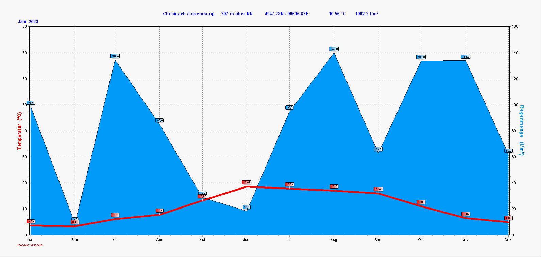Click the 'Aug' month label on the x-axis
Image resolution: width=541 pixels, height=257 pixels.
click(x=334, y=240)
